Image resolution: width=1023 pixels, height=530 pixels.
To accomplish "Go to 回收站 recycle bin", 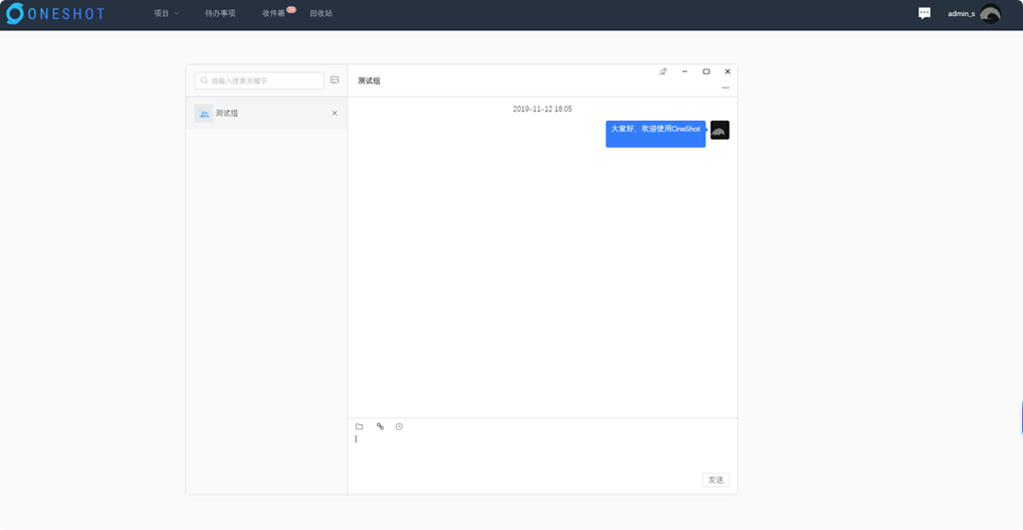I will click(321, 13).
